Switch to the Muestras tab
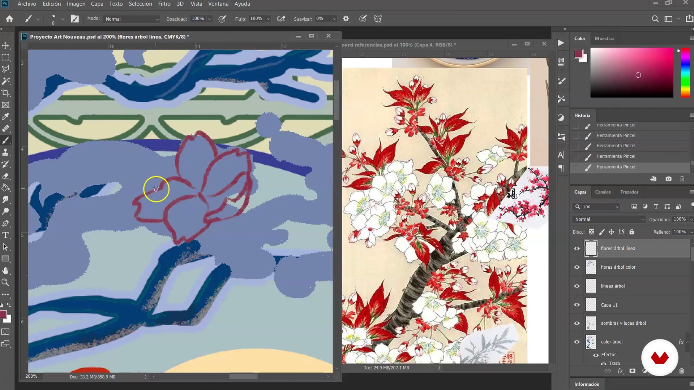The height and width of the screenshot is (390, 694). [x=604, y=38]
